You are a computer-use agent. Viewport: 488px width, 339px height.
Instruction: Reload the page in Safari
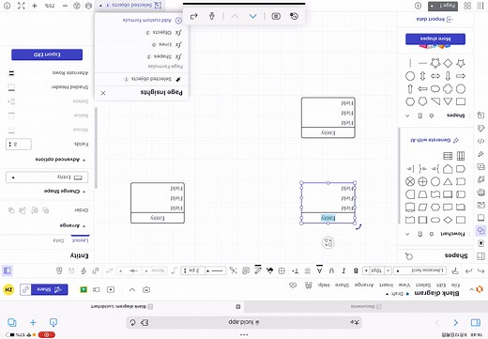(x=132, y=322)
